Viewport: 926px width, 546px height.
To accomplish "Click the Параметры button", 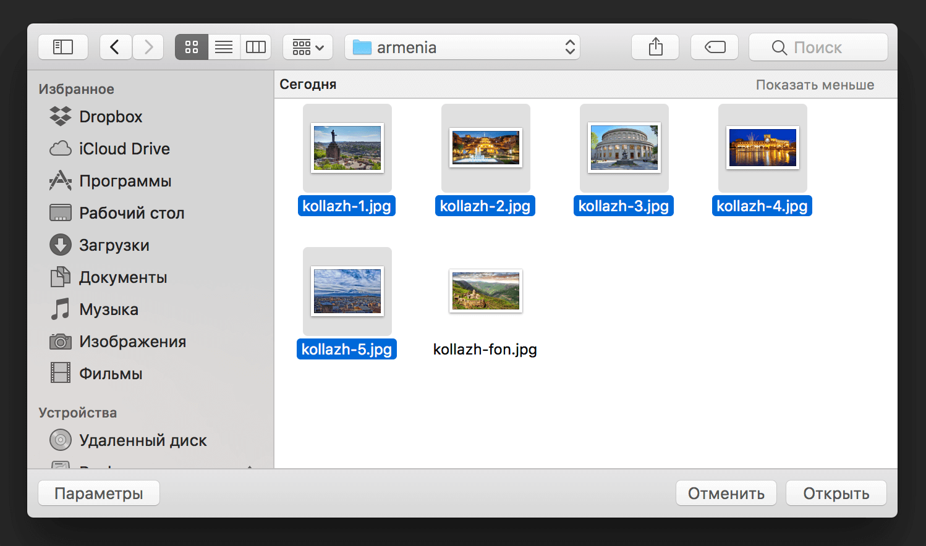I will coord(99,493).
